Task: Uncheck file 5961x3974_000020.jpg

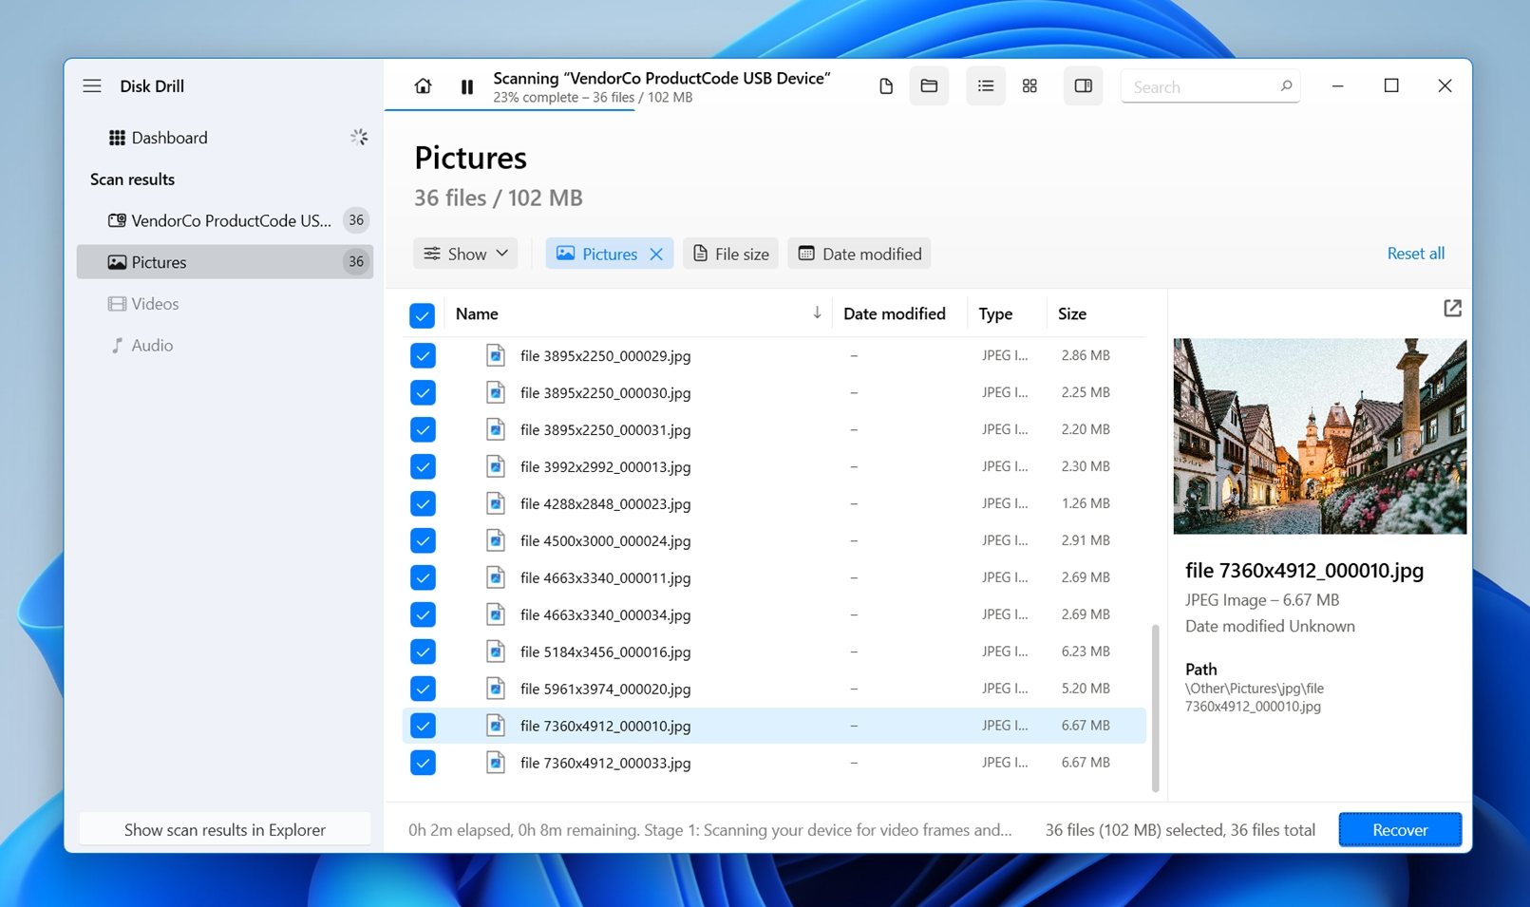Action: coord(423,690)
